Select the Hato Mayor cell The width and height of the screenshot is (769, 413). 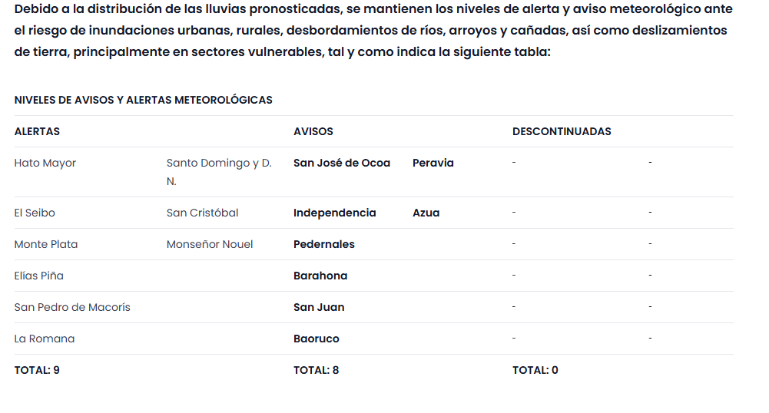click(45, 163)
